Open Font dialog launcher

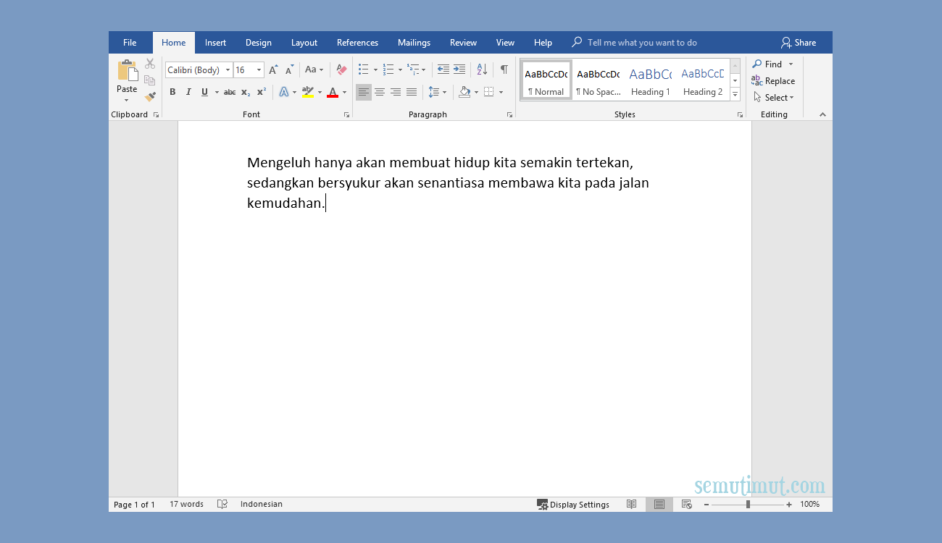(346, 115)
